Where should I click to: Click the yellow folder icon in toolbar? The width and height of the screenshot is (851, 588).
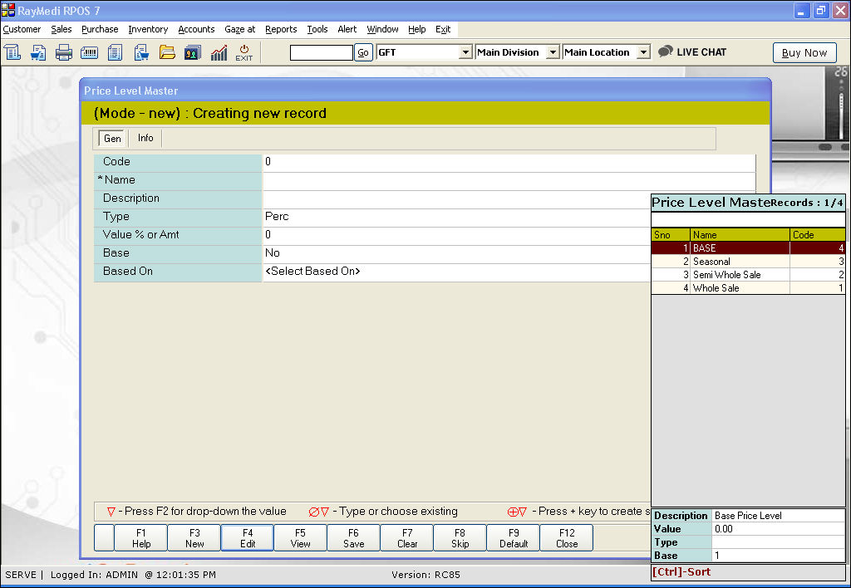click(x=167, y=52)
